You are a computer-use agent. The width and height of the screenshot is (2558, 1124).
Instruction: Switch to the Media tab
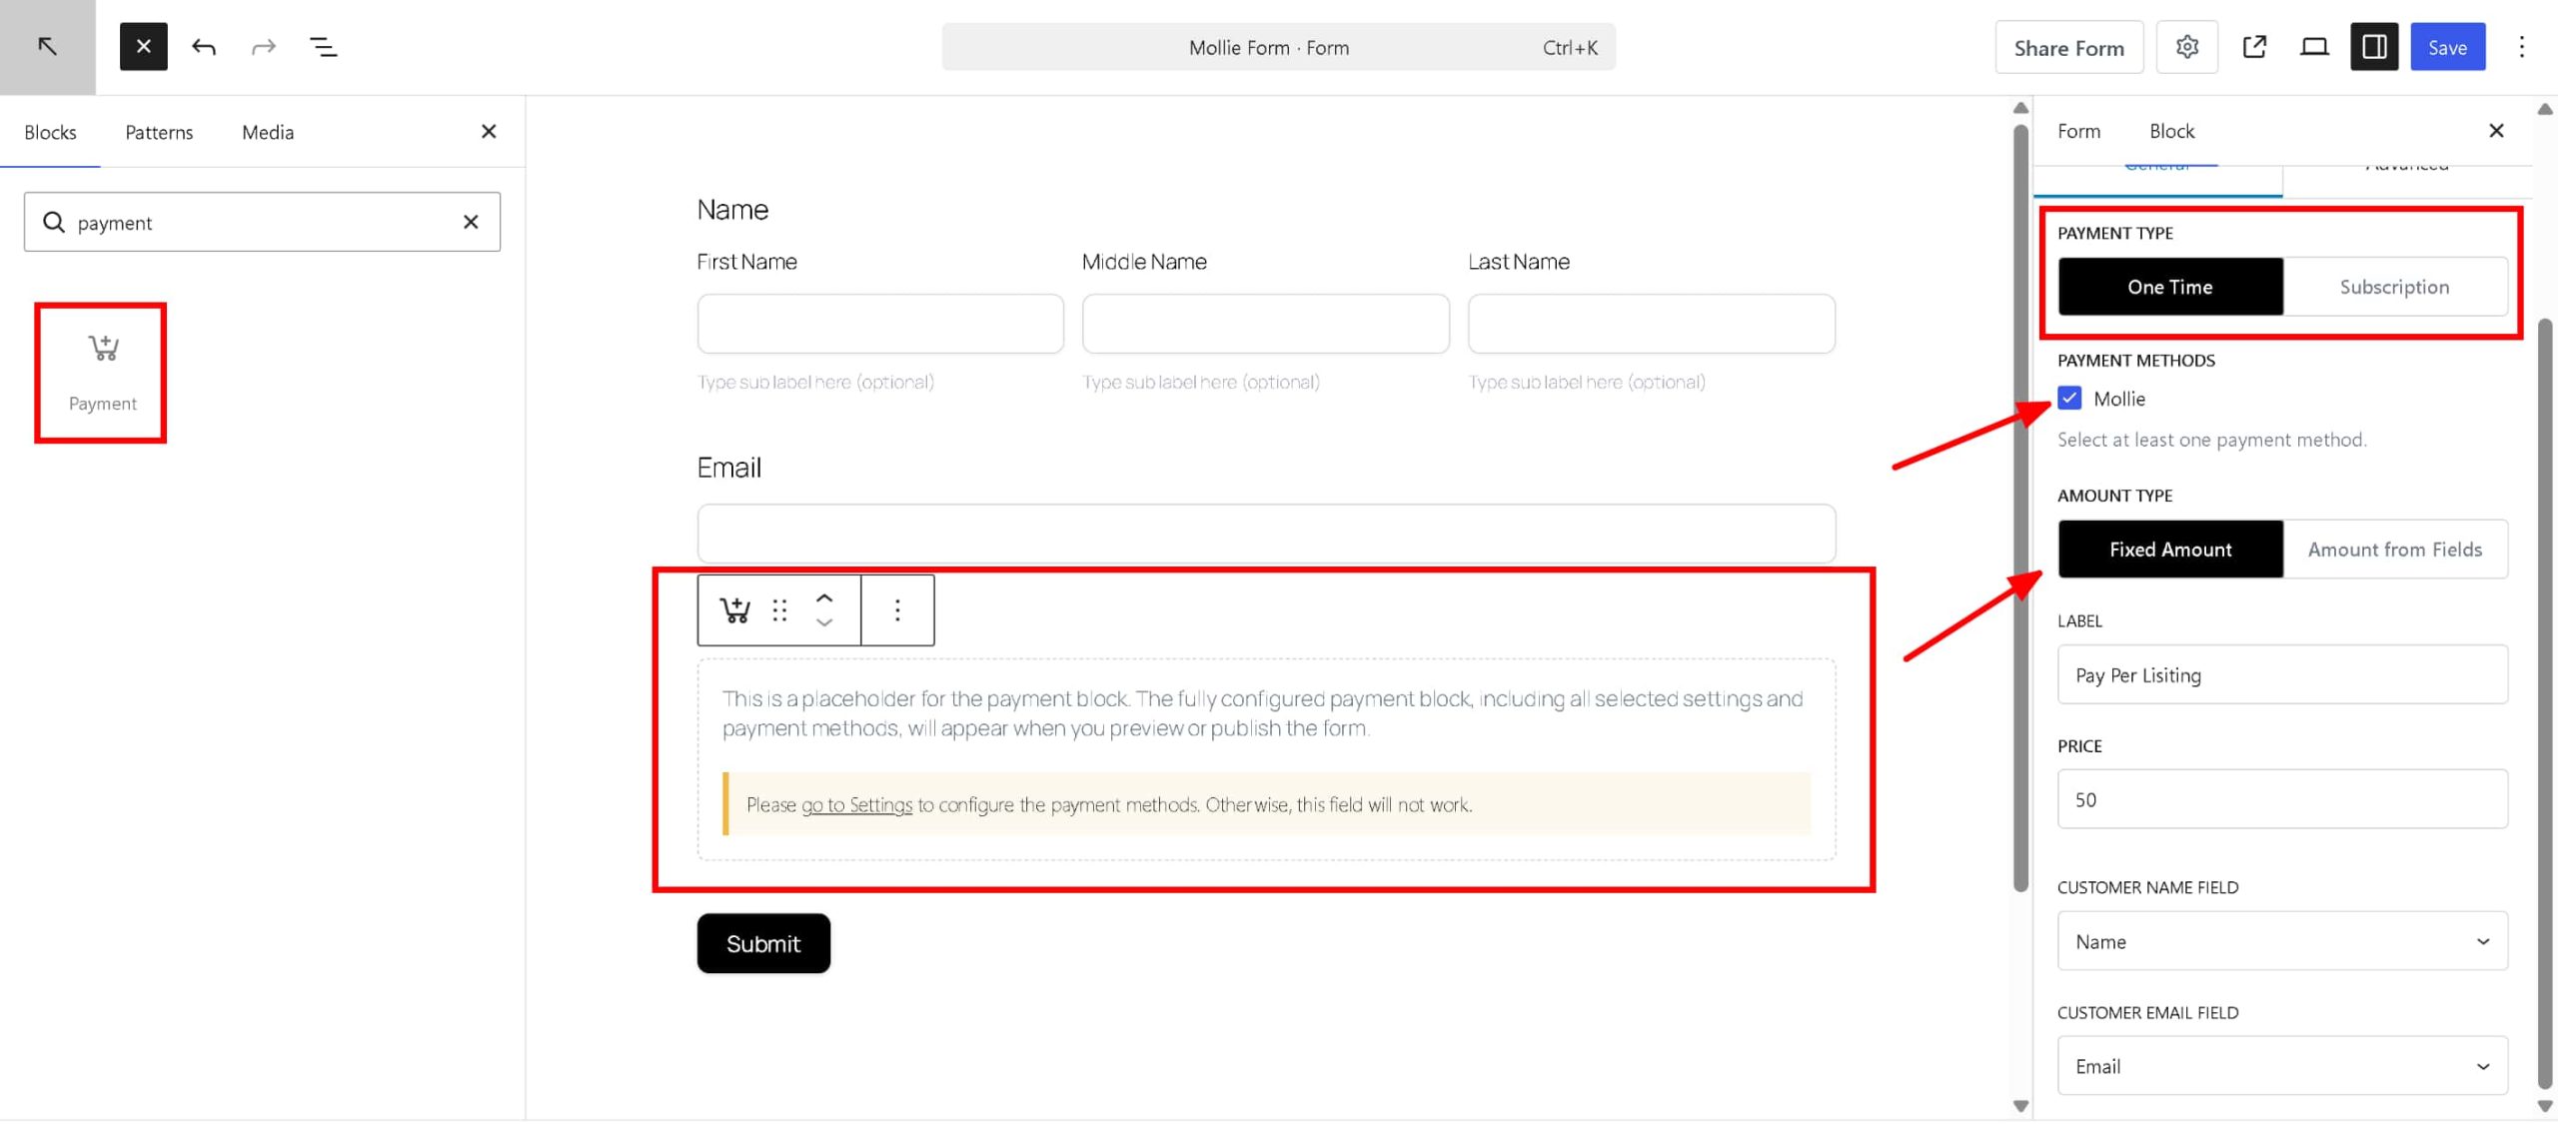coord(268,132)
